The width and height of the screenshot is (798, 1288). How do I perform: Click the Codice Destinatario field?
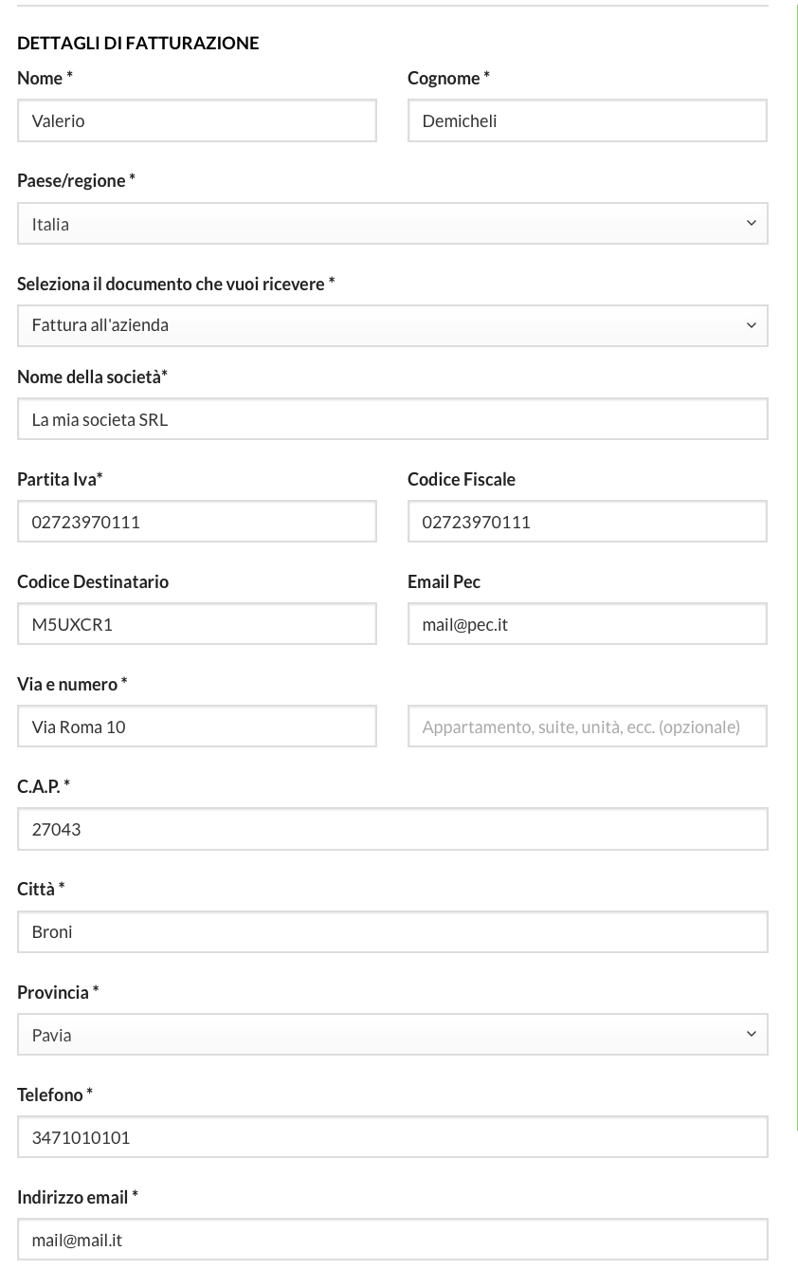tap(197, 624)
